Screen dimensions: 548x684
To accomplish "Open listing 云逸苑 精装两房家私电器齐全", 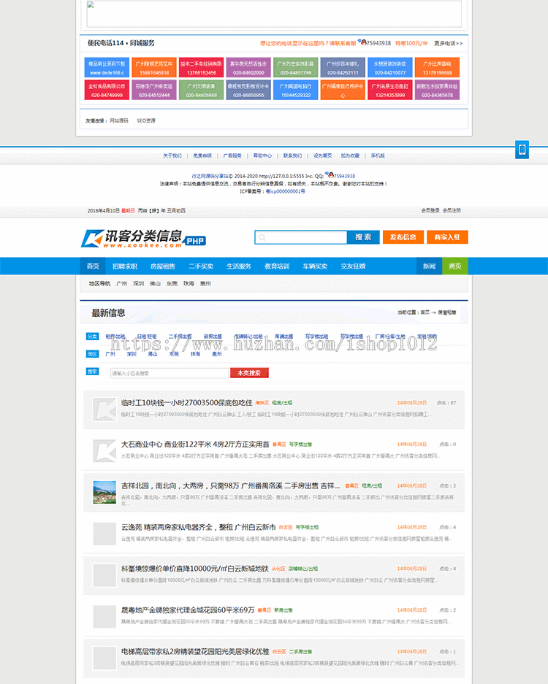I will tap(198, 527).
